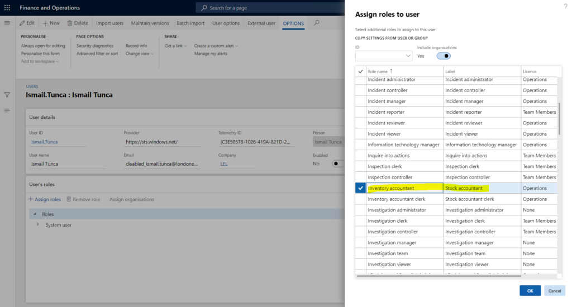Click the search magnifier in action bar
Viewport: 572px width, 307px height.
pos(317,23)
